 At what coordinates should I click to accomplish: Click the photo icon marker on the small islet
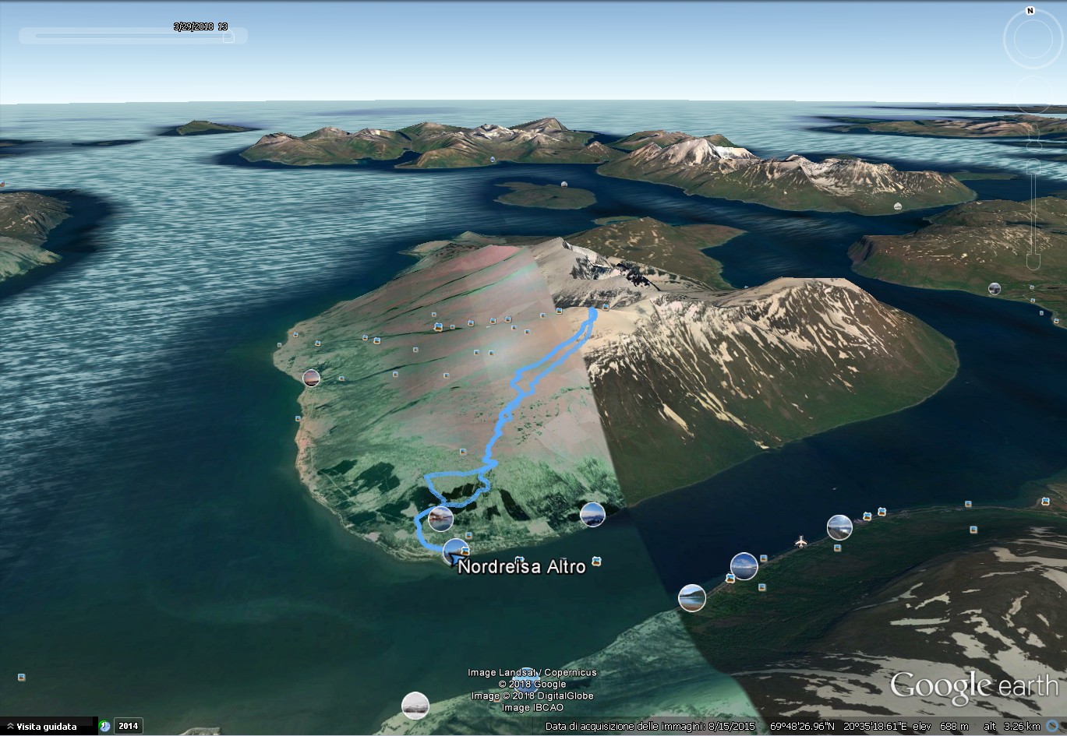click(x=563, y=185)
